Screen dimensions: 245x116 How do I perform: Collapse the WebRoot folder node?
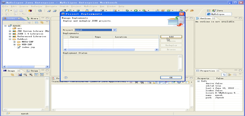(x=10, y=39)
